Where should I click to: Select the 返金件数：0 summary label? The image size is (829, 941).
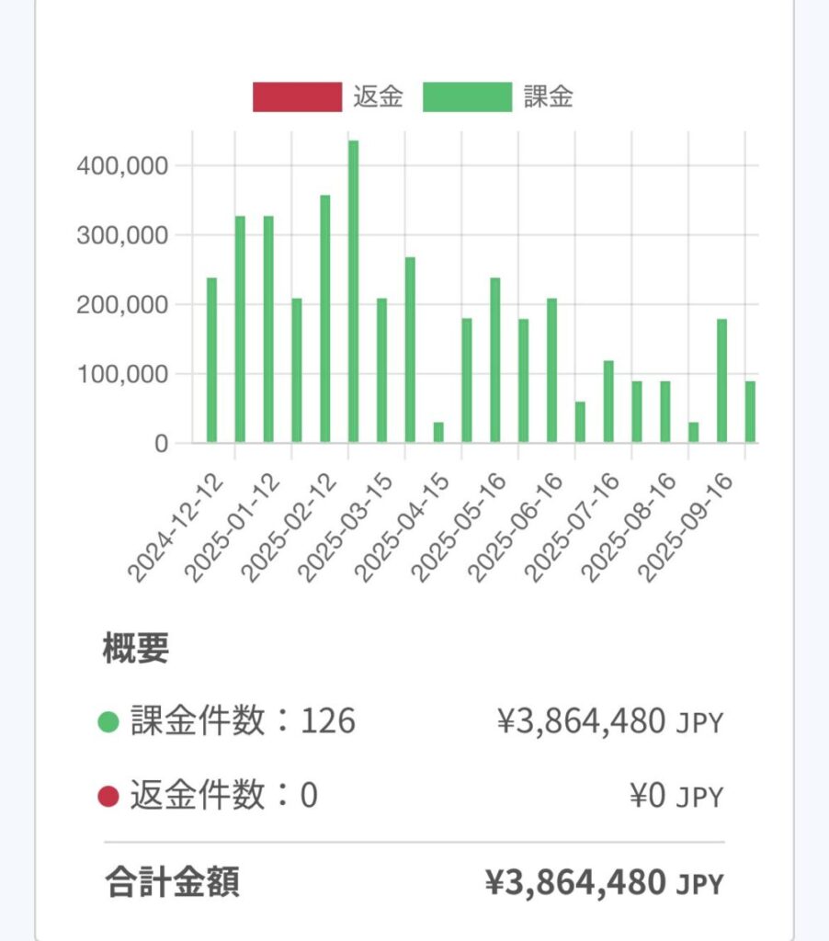click(223, 796)
